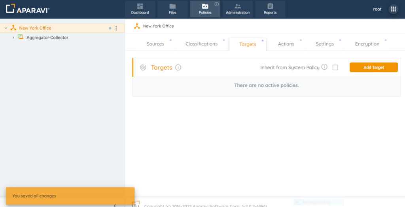Click the info icon beside Targets heading
This screenshot has width=405, height=207.
(178, 68)
